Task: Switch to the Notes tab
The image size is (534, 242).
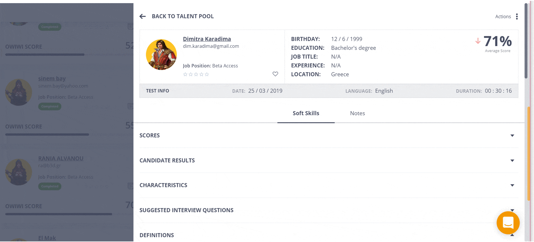Action: click(357, 113)
